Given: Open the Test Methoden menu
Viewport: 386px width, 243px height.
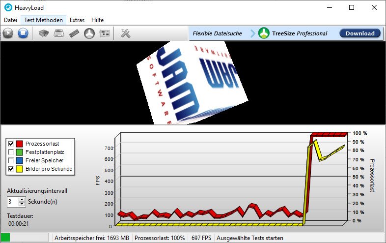Looking at the screenshot, I should pyautogui.click(x=43, y=20).
